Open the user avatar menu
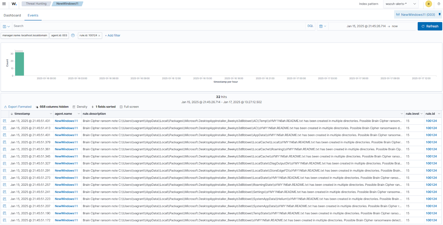Viewport: 443px width, 225px height. (429, 4)
